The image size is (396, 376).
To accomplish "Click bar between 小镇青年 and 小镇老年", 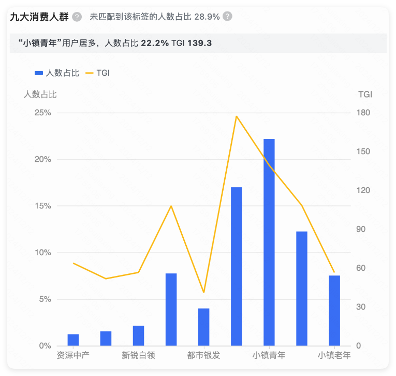I will 301,288.
